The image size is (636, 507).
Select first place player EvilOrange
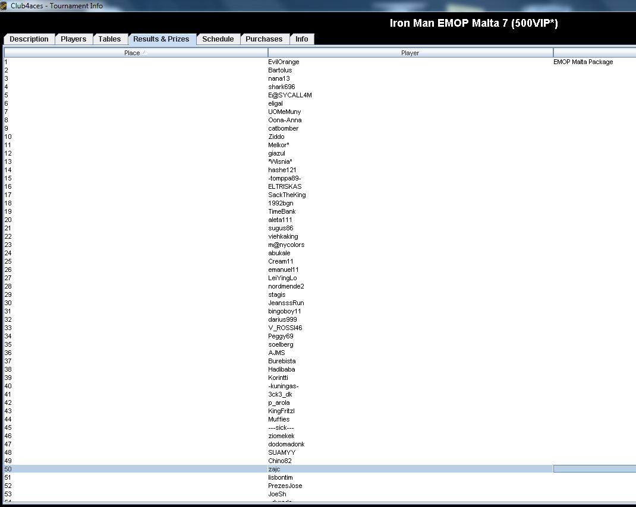pyautogui.click(x=284, y=62)
